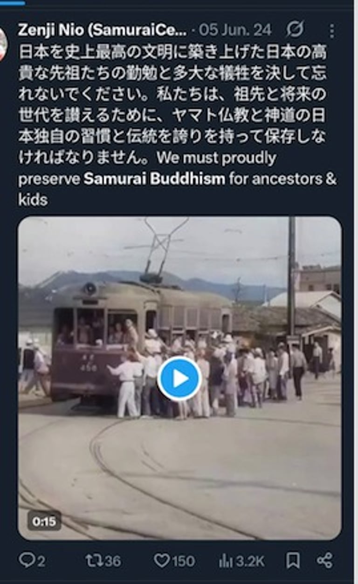This screenshot has width=358, height=584.
Task: Click the 05 Jun. 24 post date
Action: [x=235, y=30]
